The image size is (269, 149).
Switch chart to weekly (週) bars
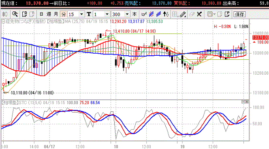49,14
